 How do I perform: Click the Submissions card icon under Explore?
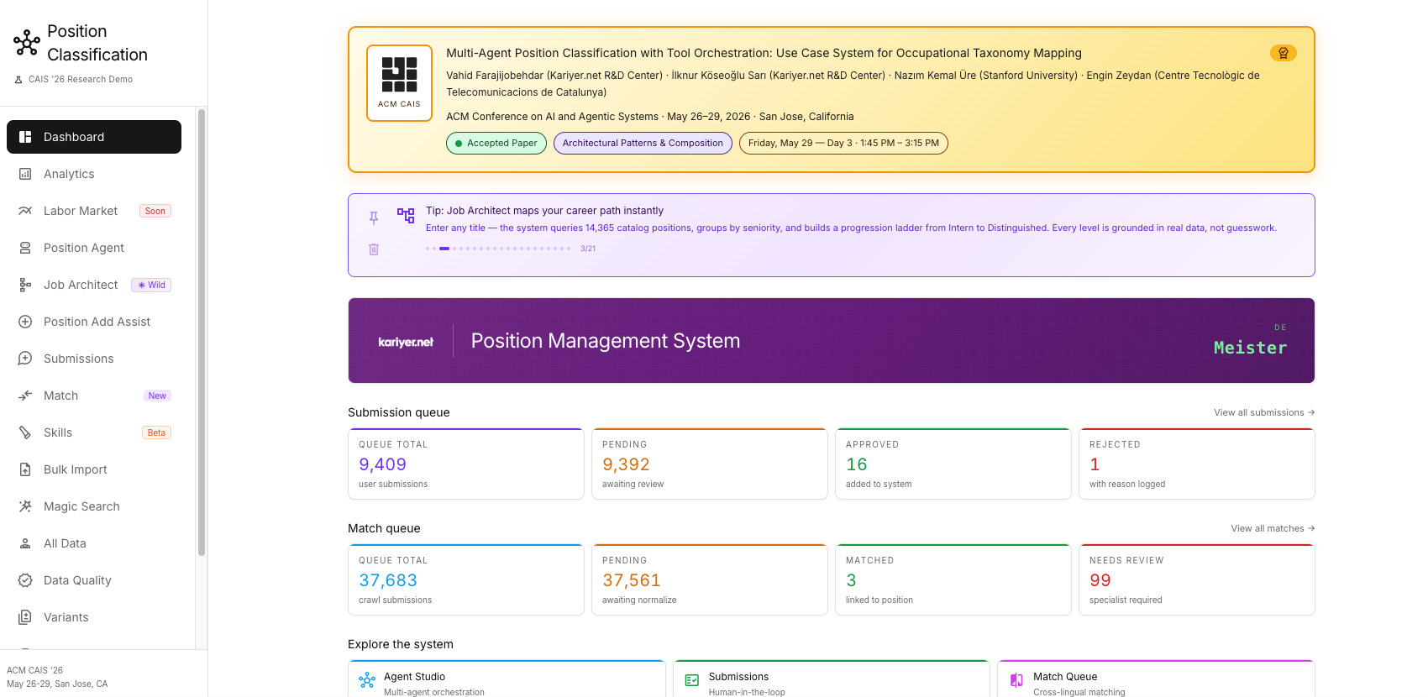(x=692, y=680)
